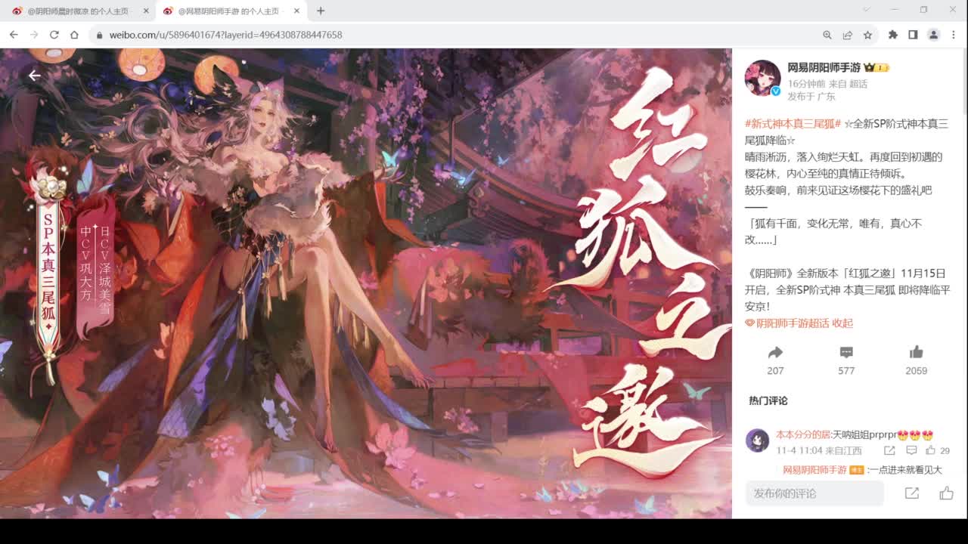Open the tab search chevron

(x=867, y=9)
